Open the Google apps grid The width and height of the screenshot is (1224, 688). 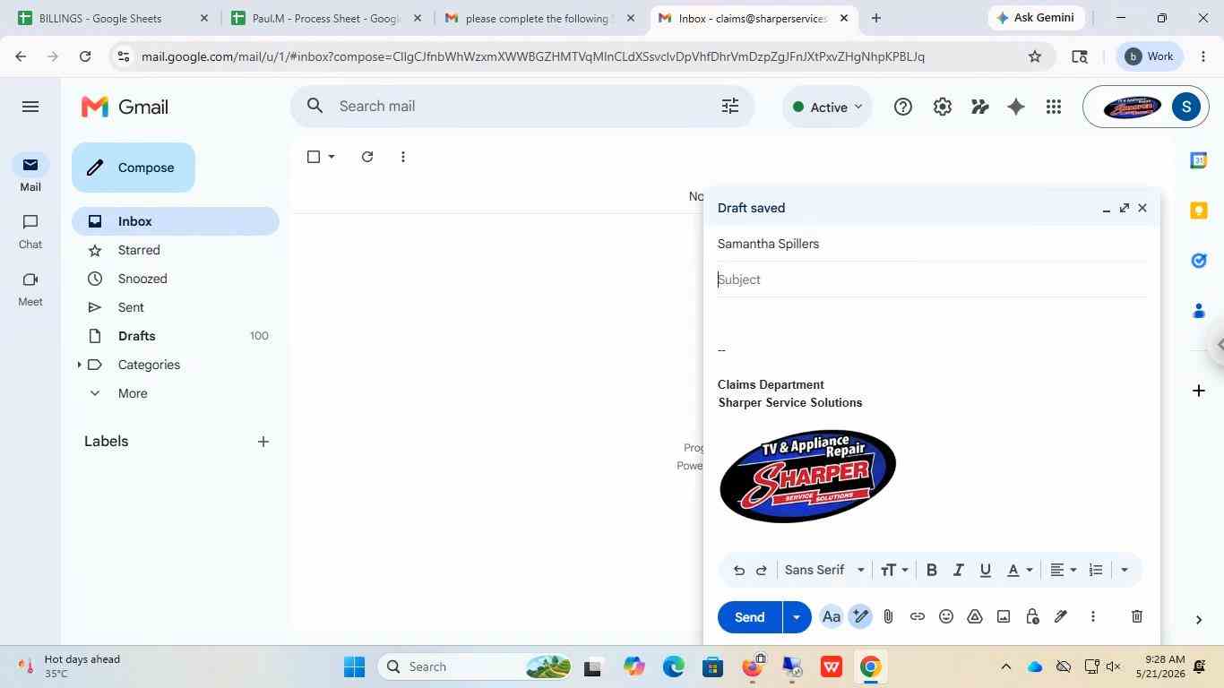point(1054,107)
